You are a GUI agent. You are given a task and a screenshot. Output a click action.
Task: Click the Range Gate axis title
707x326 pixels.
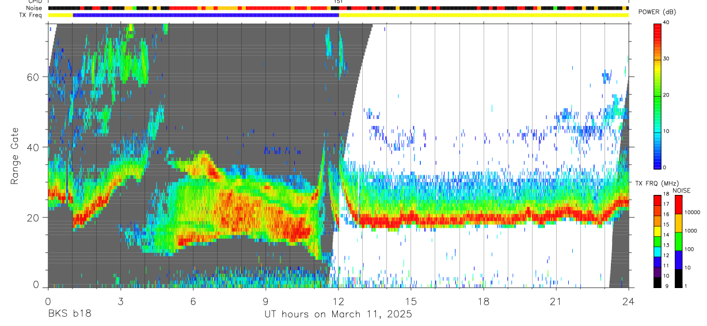16,155
